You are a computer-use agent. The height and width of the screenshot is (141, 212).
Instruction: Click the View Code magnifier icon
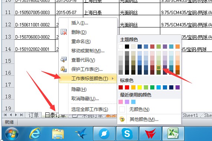(x=63, y=59)
